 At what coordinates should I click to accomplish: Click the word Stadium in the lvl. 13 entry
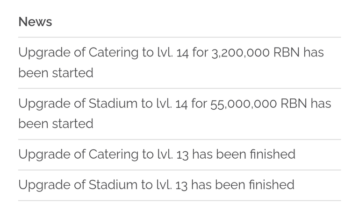pyautogui.click(x=113, y=185)
